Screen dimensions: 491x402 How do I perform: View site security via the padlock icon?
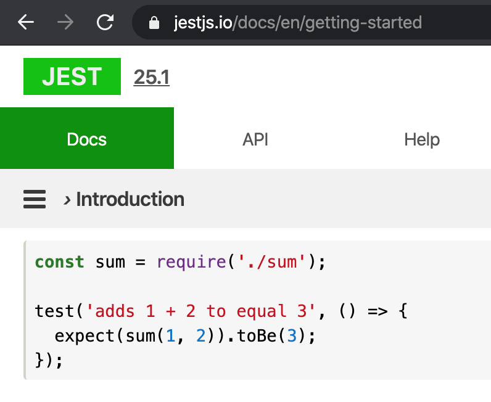pos(154,23)
